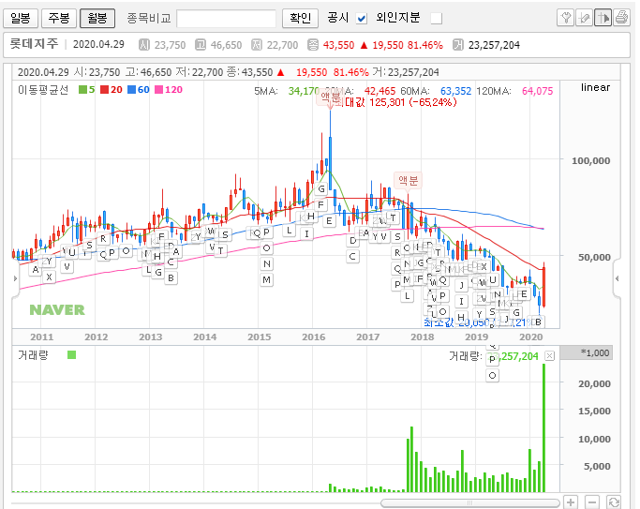This screenshot has height=509, width=640.
Task: Grab the horizontal time scrollbar thumb
Action: [469, 502]
